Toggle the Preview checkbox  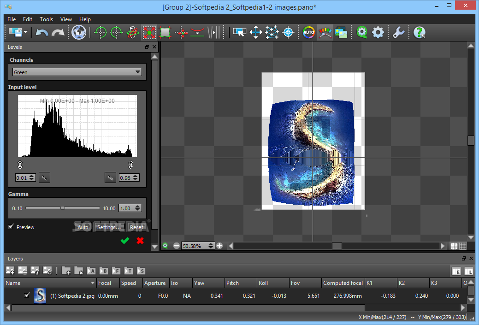point(12,226)
